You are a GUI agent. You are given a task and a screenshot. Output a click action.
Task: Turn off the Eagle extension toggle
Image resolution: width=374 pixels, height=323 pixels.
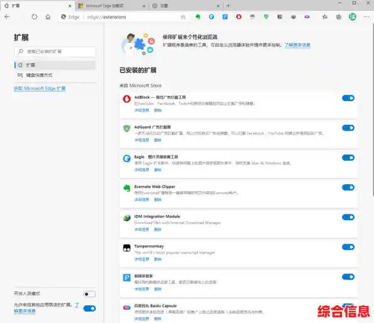tap(348, 158)
